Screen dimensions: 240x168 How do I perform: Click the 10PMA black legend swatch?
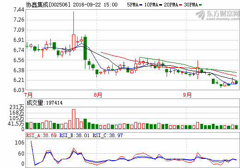[161, 5]
